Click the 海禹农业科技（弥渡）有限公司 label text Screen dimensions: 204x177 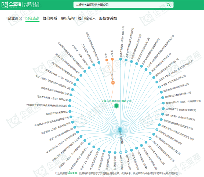tap(52, 98)
